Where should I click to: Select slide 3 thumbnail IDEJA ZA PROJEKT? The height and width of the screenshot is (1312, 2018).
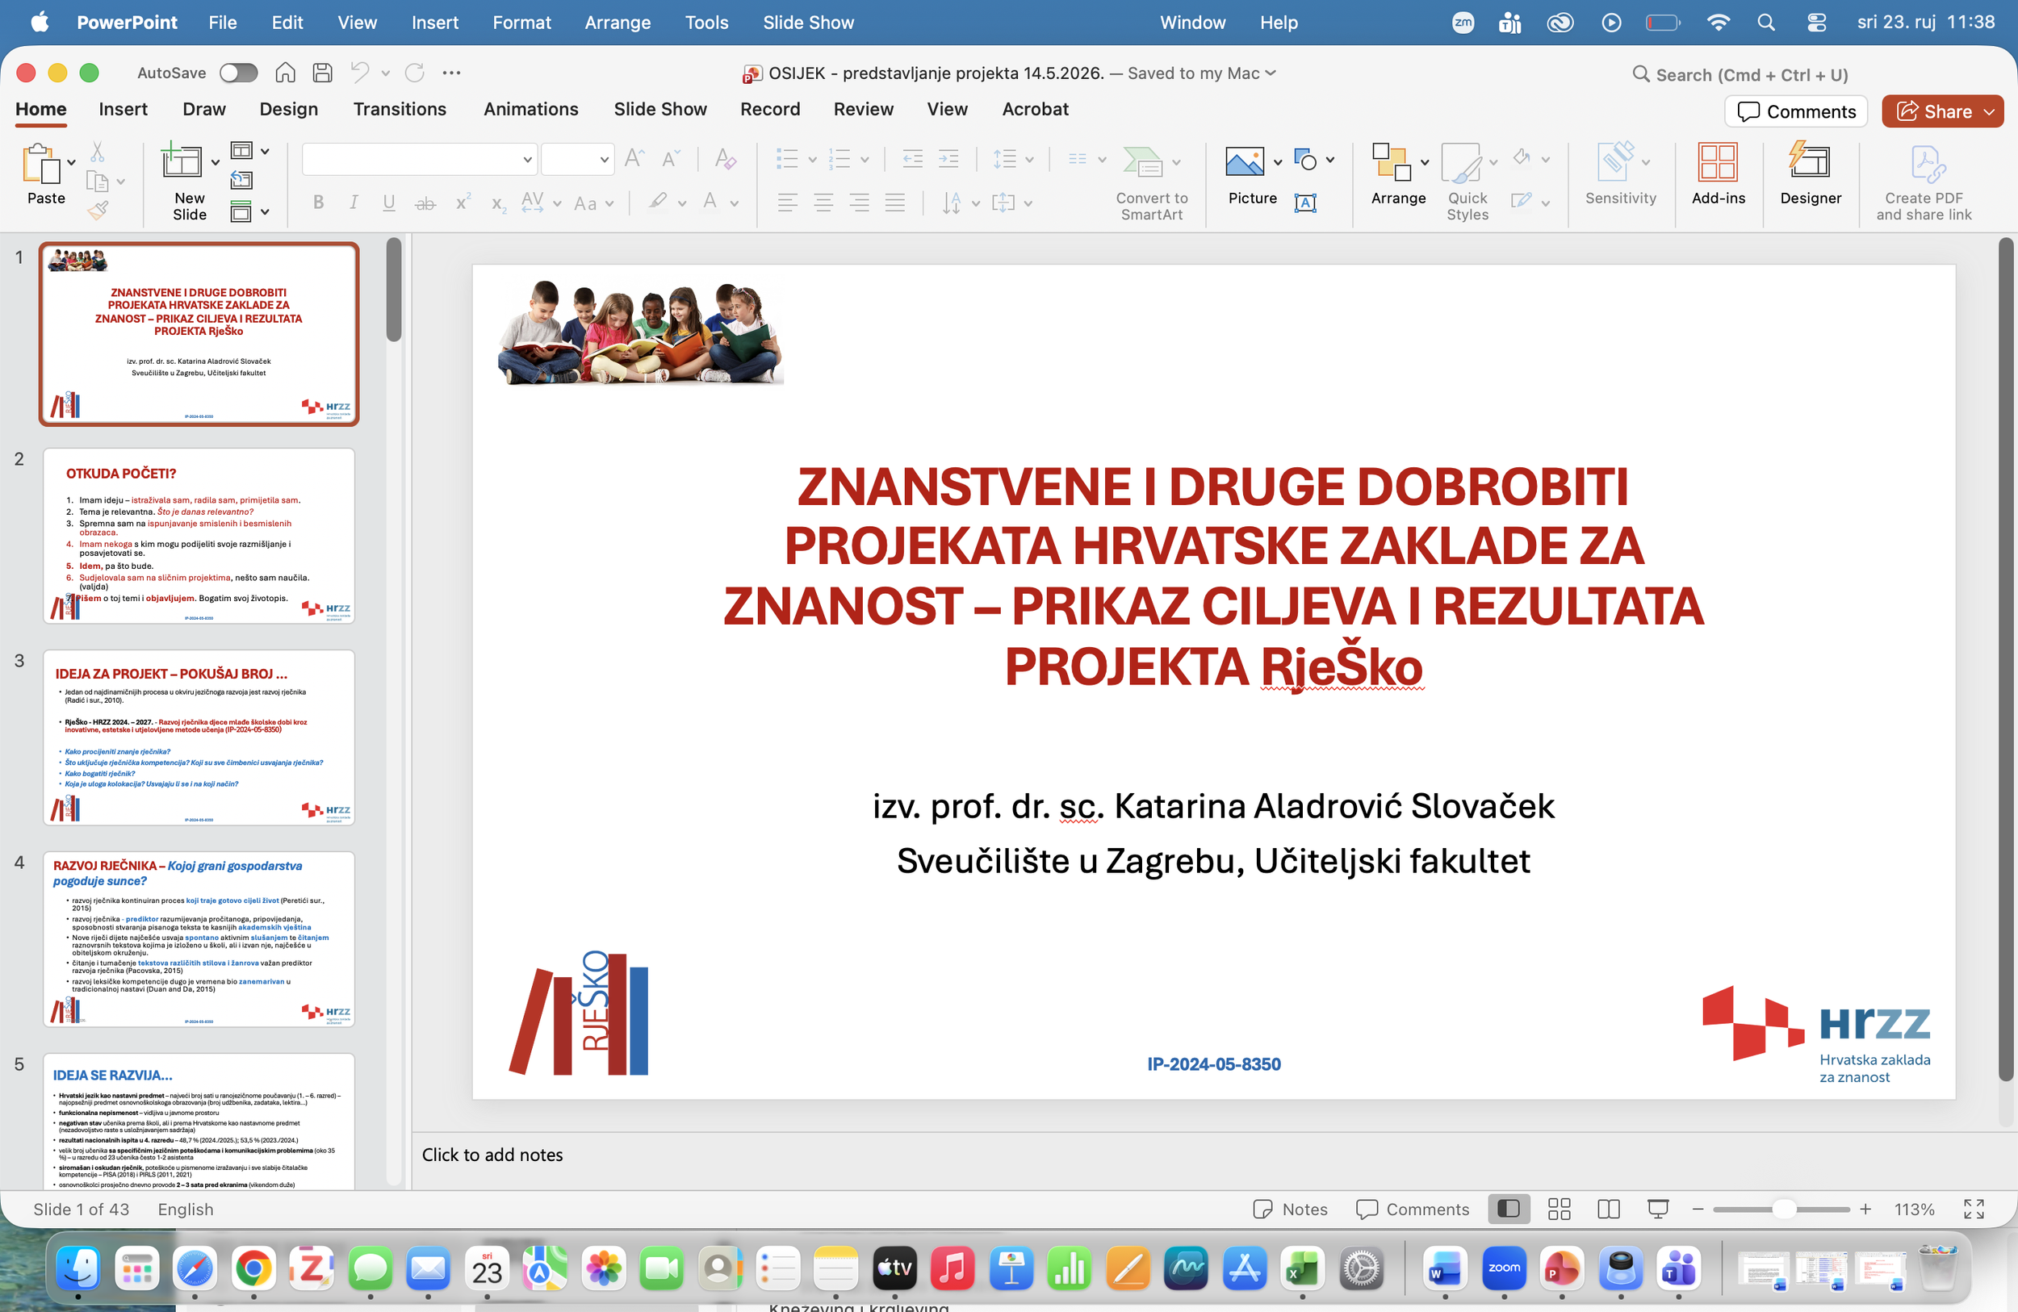(x=199, y=737)
